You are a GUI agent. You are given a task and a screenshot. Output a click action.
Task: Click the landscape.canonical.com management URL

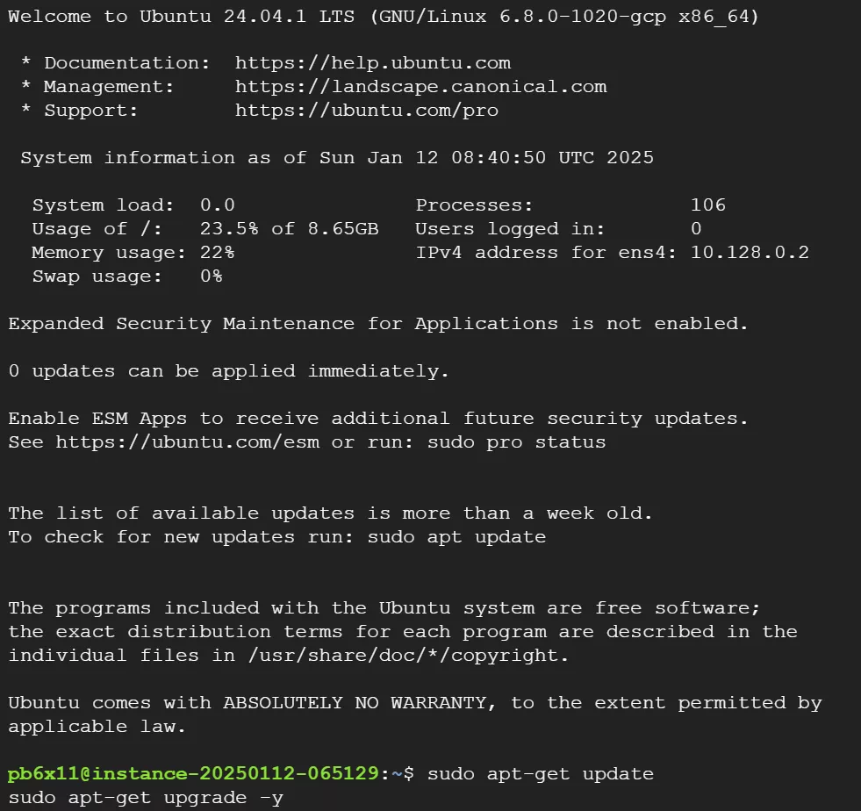click(x=421, y=87)
